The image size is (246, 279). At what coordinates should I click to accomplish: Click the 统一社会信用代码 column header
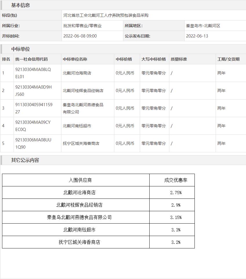tap(31, 59)
